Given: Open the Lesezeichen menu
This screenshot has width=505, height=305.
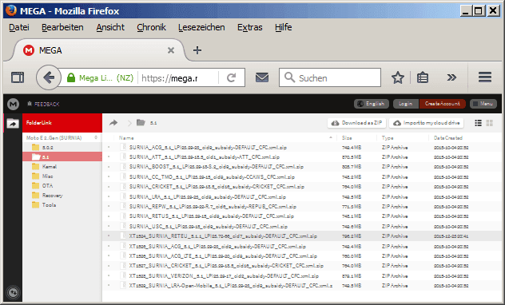Looking at the screenshot, I should 201,27.
